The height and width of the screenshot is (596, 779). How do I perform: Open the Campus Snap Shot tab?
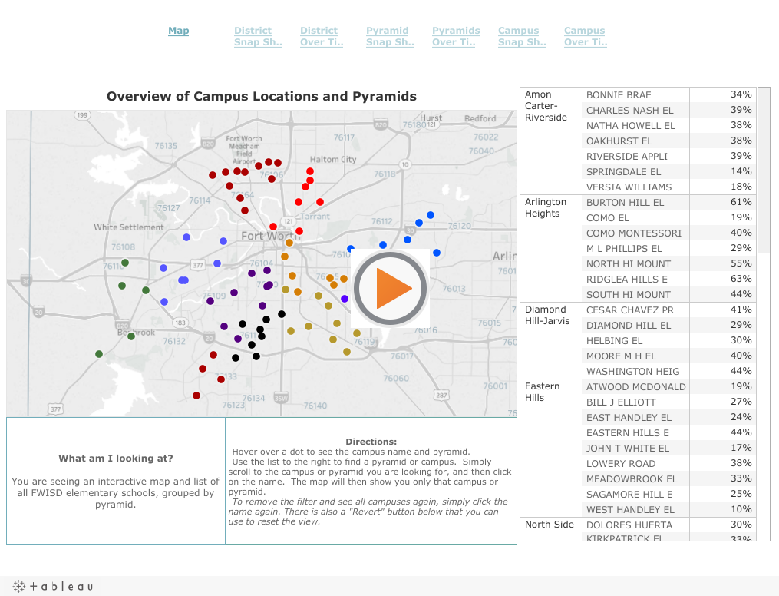pyautogui.click(x=522, y=37)
